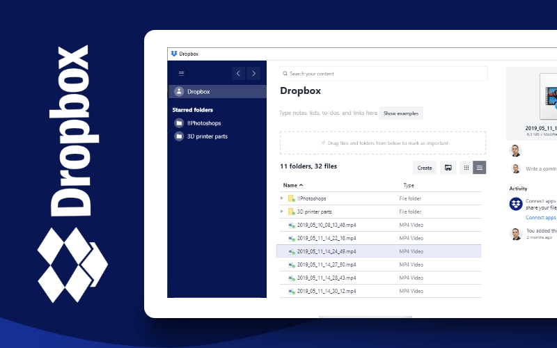
Task: Switch to grid view
Action: (466, 168)
